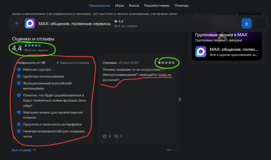Viewport: 271px width, 160px height.
Task: Click plus icon beside Простота и понятность интерфейса
Action: (19, 124)
